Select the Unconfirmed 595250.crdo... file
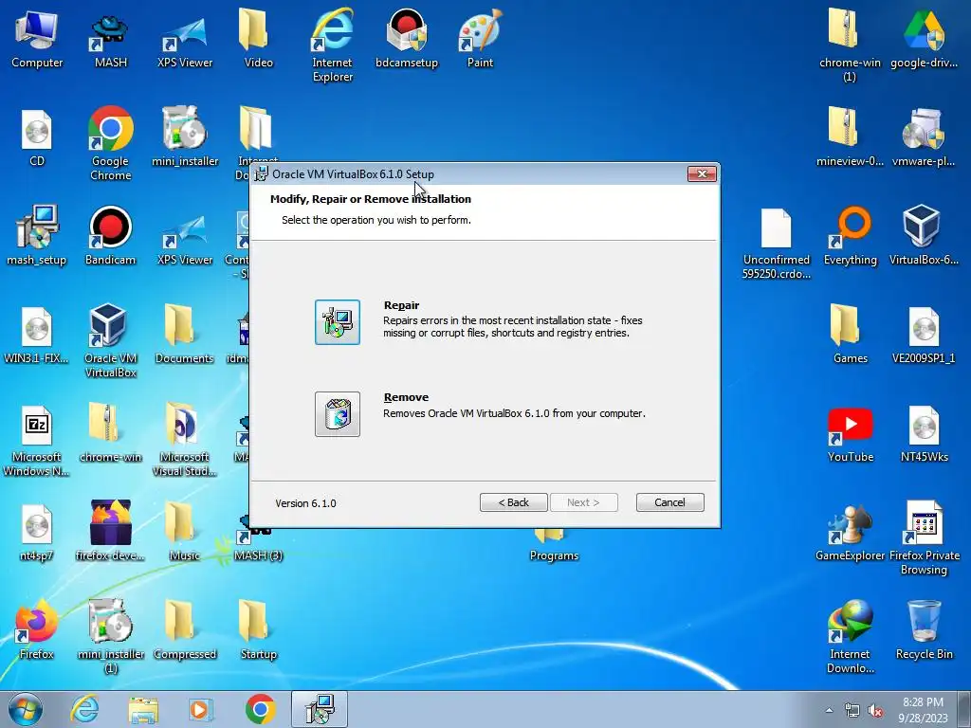Screen dimensions: 971x728 click(776, 244)
